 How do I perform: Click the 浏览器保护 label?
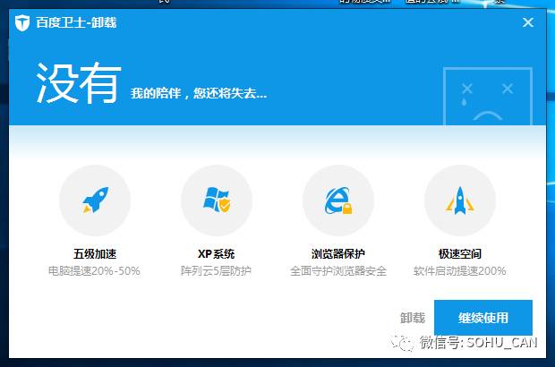(x=338, y=253)
